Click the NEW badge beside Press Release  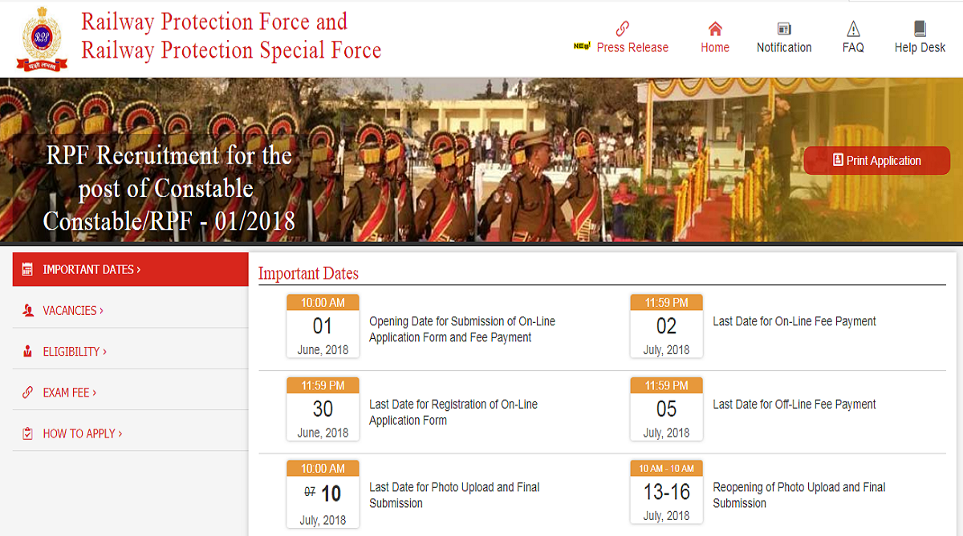582,46
